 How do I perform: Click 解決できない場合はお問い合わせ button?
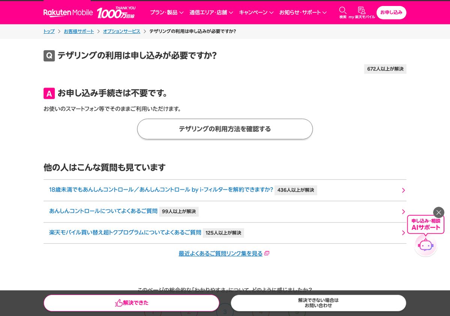pos(318,303)
